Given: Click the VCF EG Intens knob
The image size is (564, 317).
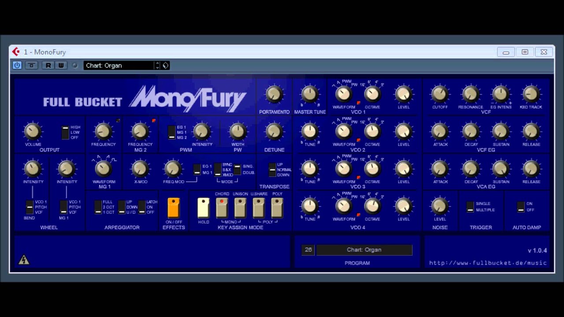Looking at the screenshot, I should coord(500,94).
